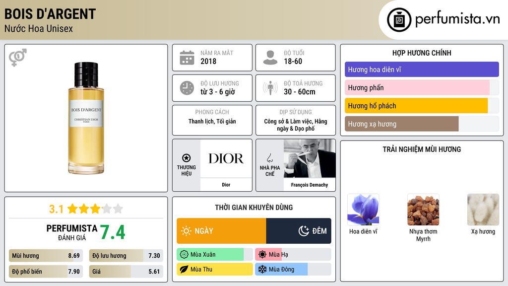Click the 18-60 age range value

coord(293,61)
